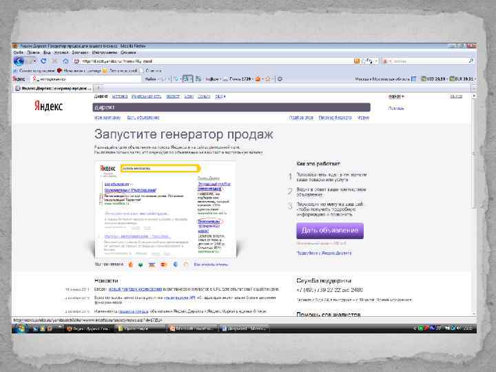496x372 pixels.
Task: Expand the back/forward history dropdown arrow
Action: [x=34, y=61]
